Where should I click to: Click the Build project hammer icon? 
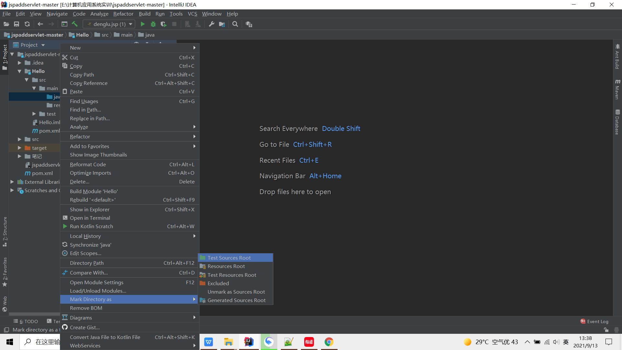[x=75, y=24]
